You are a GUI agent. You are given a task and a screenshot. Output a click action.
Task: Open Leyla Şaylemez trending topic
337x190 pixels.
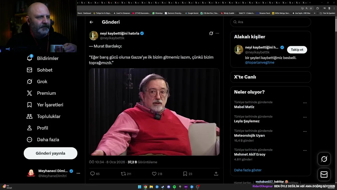pos(247,121)
